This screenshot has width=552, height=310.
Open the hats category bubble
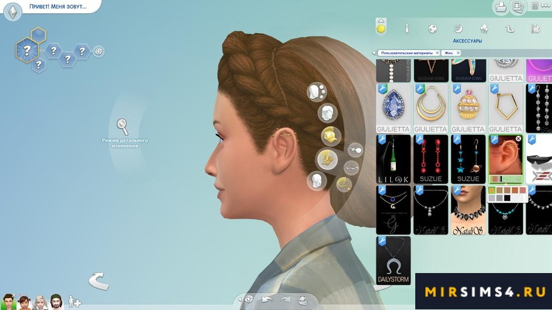(331, 137)
